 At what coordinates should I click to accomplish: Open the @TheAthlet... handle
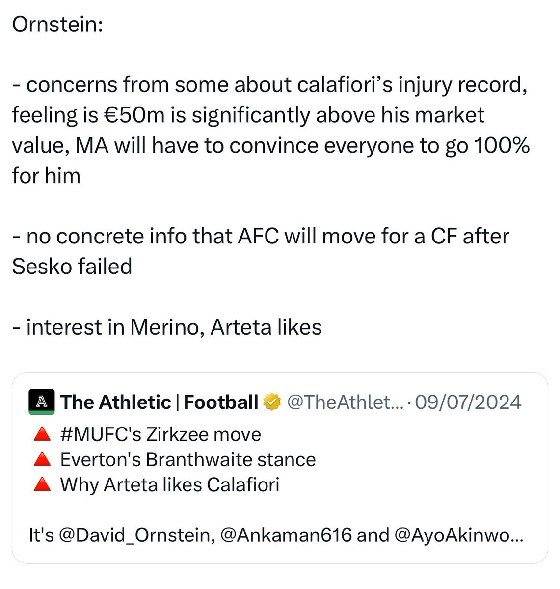click(x=345, y=402)
